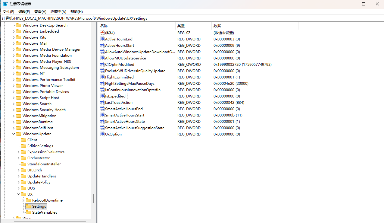This screenshot has width=384, height=223.
Task: Click the folder icon of Orchestrator key
Action: pos(23,158)
